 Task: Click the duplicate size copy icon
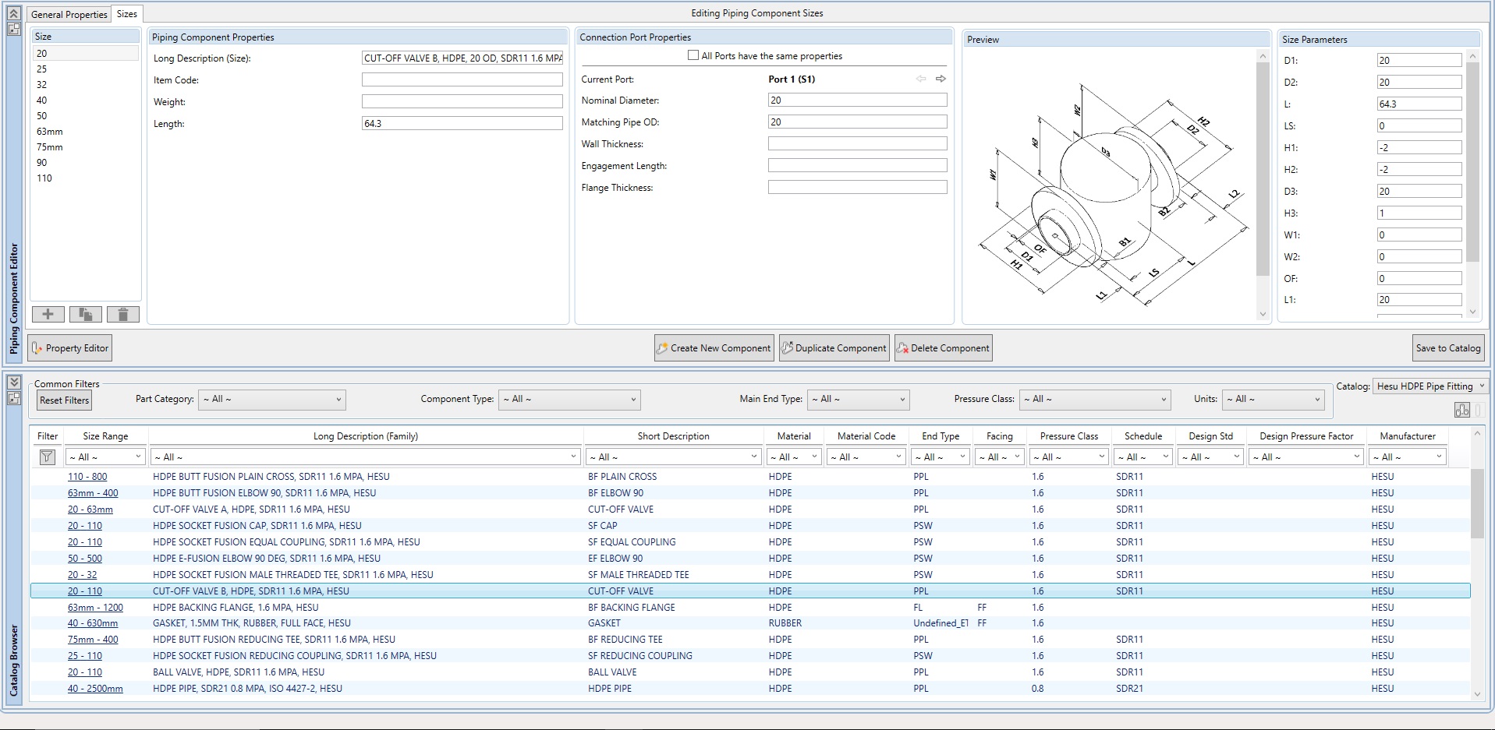[85, 314]
